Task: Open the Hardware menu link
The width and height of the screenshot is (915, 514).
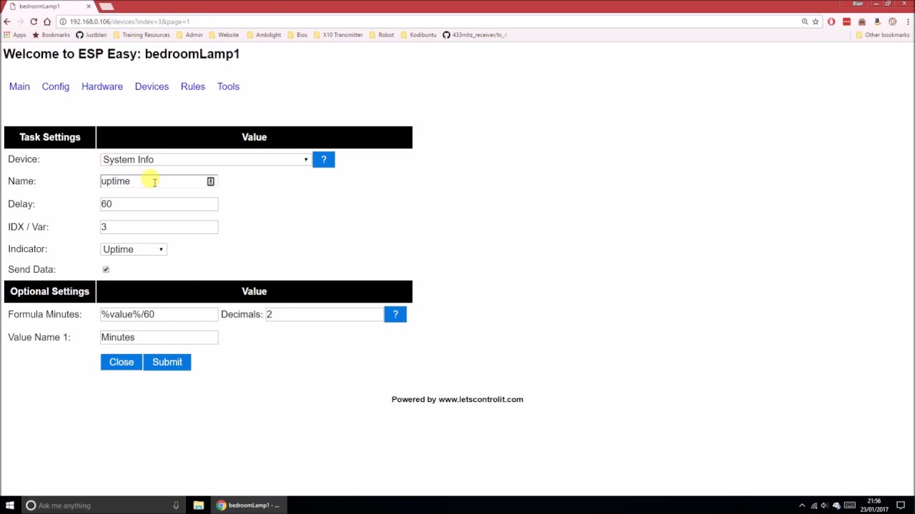Action: (102, 86)
